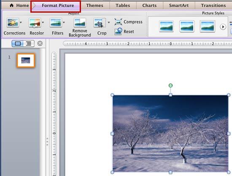Switch to outline view in pane
This screenshot has width=232, height=176.
point(29,43)
